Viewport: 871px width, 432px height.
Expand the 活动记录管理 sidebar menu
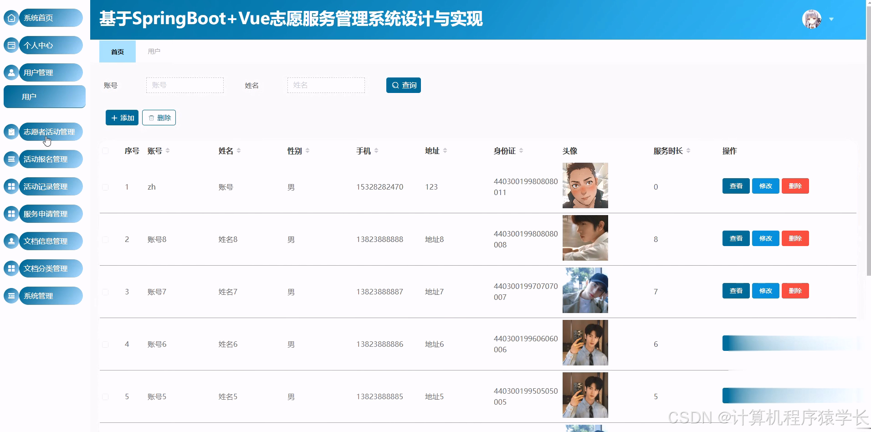click(x=50, y=186)
